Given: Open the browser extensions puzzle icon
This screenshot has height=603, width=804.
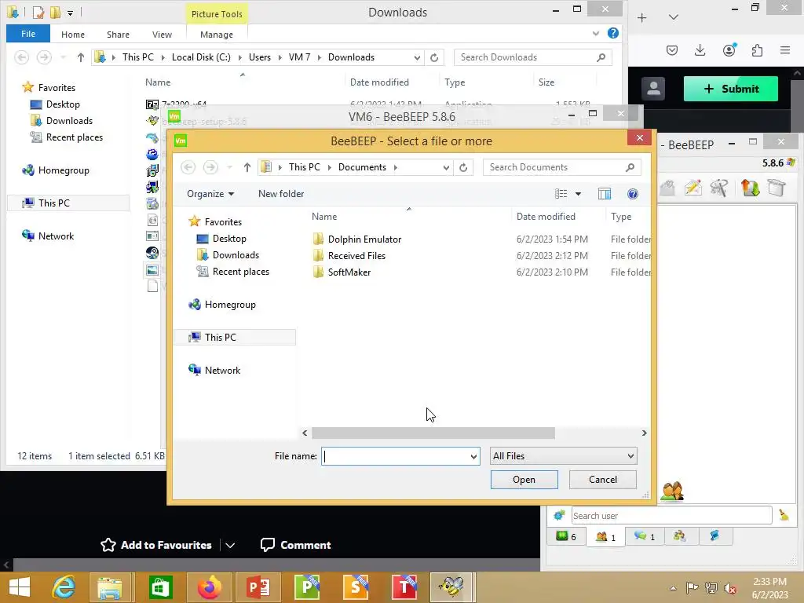Looking at the screenshot, I should (x=757, y=49).
